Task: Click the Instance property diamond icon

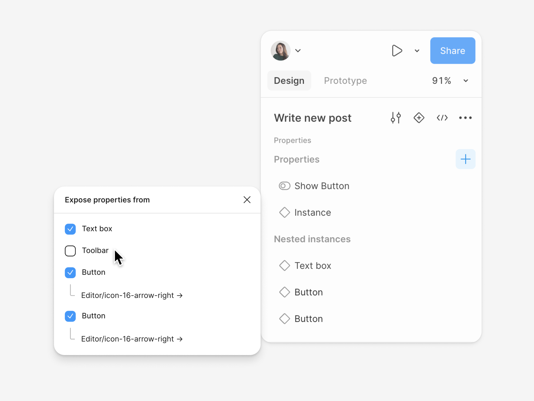Action: tap(285, 212)
